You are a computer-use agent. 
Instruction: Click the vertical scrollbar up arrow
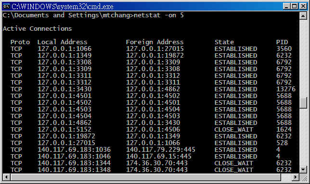pyautogui.click(x=303, y=16)
